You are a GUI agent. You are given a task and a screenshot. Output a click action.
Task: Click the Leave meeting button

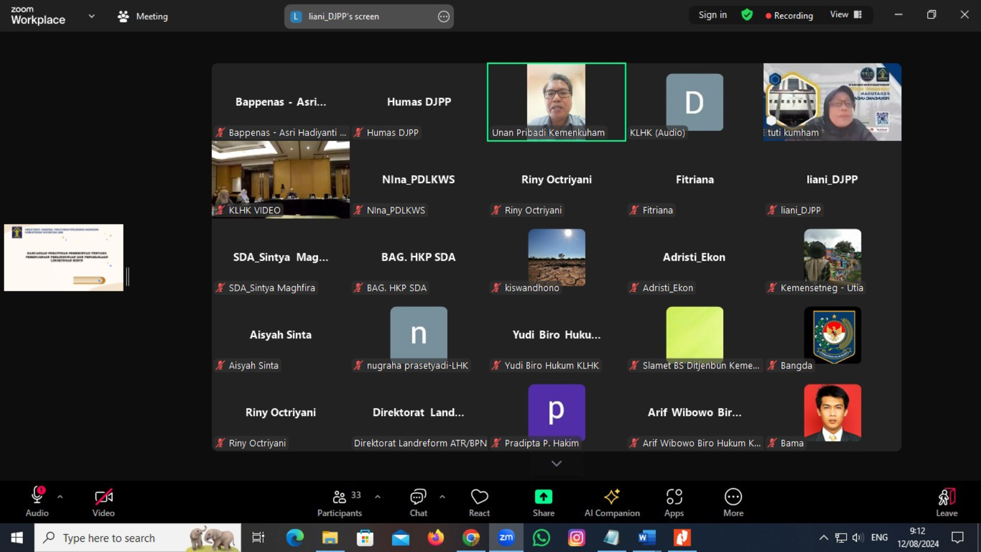(x=946, y=501)
